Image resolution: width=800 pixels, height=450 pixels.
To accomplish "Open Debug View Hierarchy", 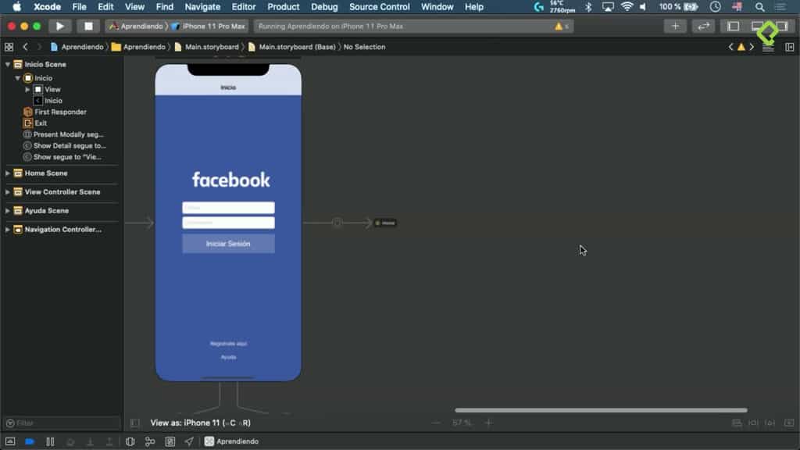I will click(x=130, y=441).
